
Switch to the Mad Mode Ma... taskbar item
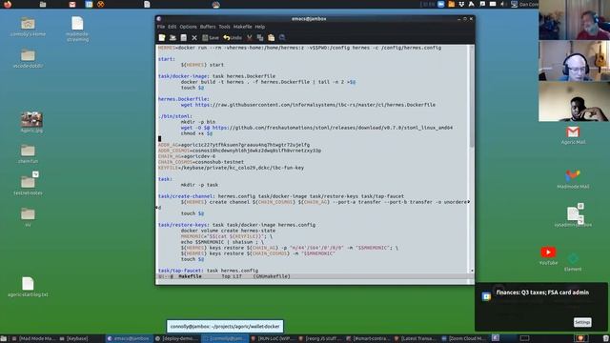[34, 339]
